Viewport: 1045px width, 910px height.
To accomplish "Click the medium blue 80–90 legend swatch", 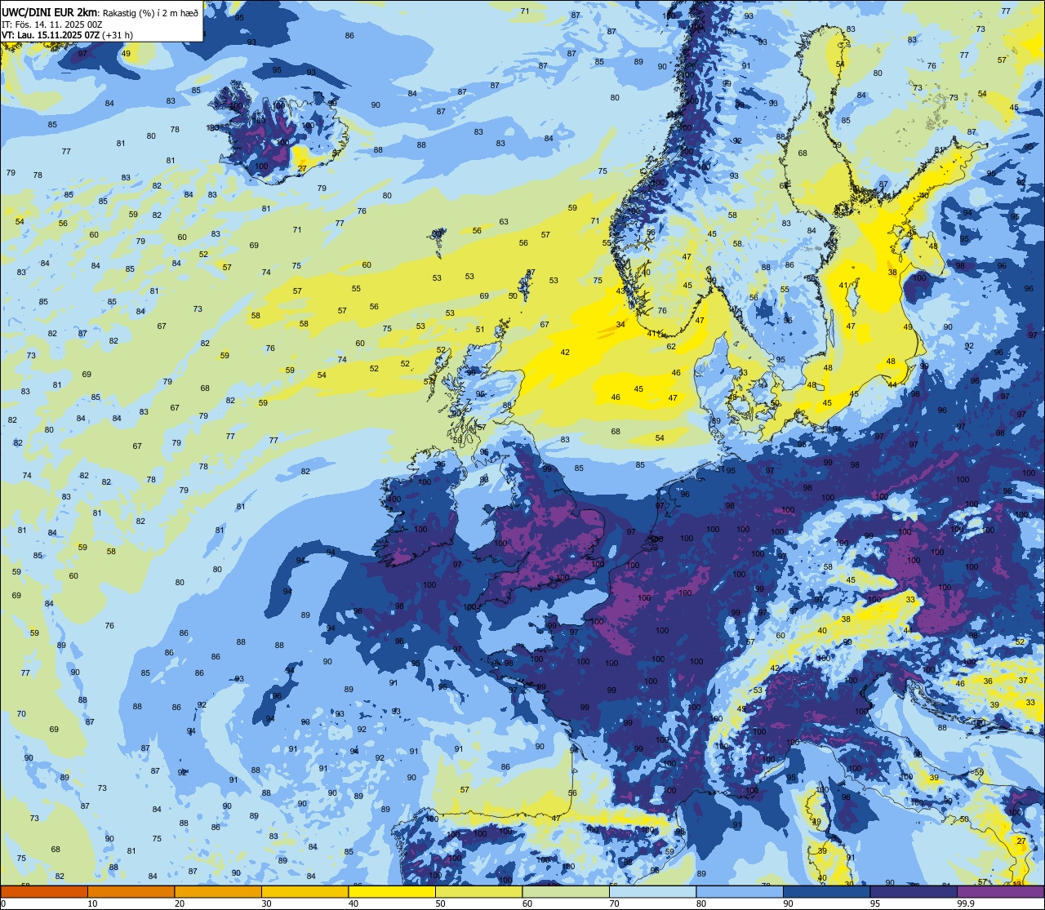I will point(740,892).
